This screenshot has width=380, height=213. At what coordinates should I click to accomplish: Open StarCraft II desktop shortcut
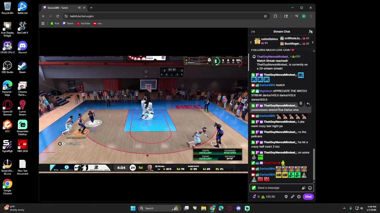coord(23,28)
